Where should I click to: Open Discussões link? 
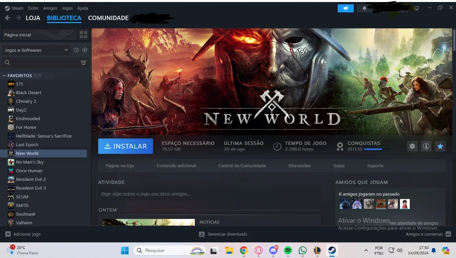300,166
